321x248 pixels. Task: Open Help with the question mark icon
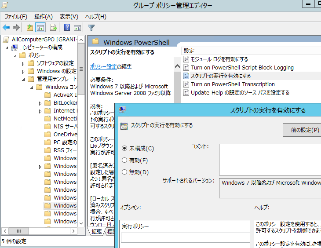pyautogui.click(x=67, y=27)
